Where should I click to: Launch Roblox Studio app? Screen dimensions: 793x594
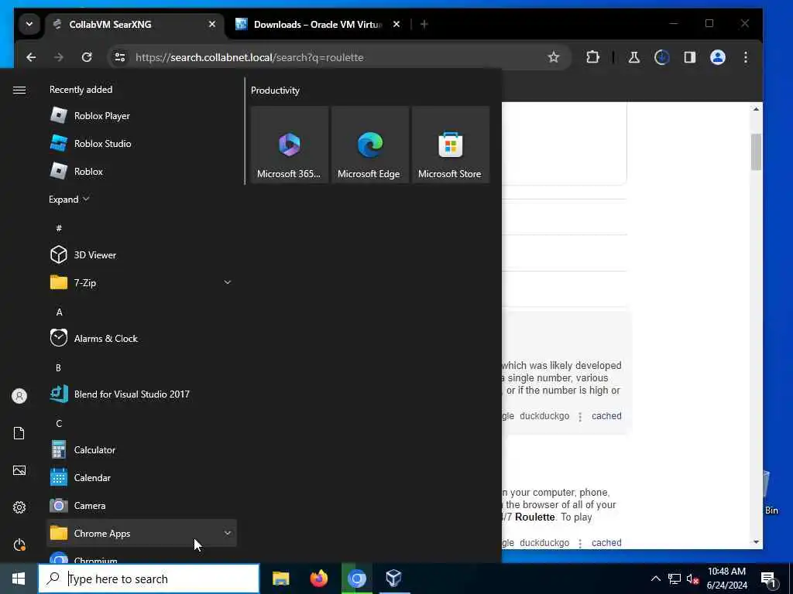tap(142, 143)
